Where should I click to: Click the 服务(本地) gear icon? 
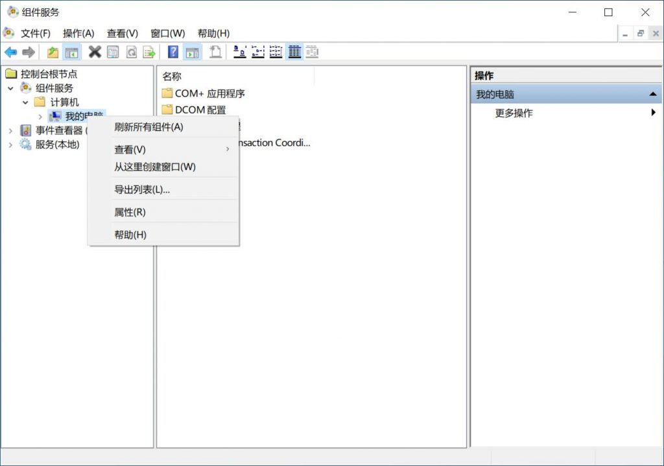pos(26,145)
